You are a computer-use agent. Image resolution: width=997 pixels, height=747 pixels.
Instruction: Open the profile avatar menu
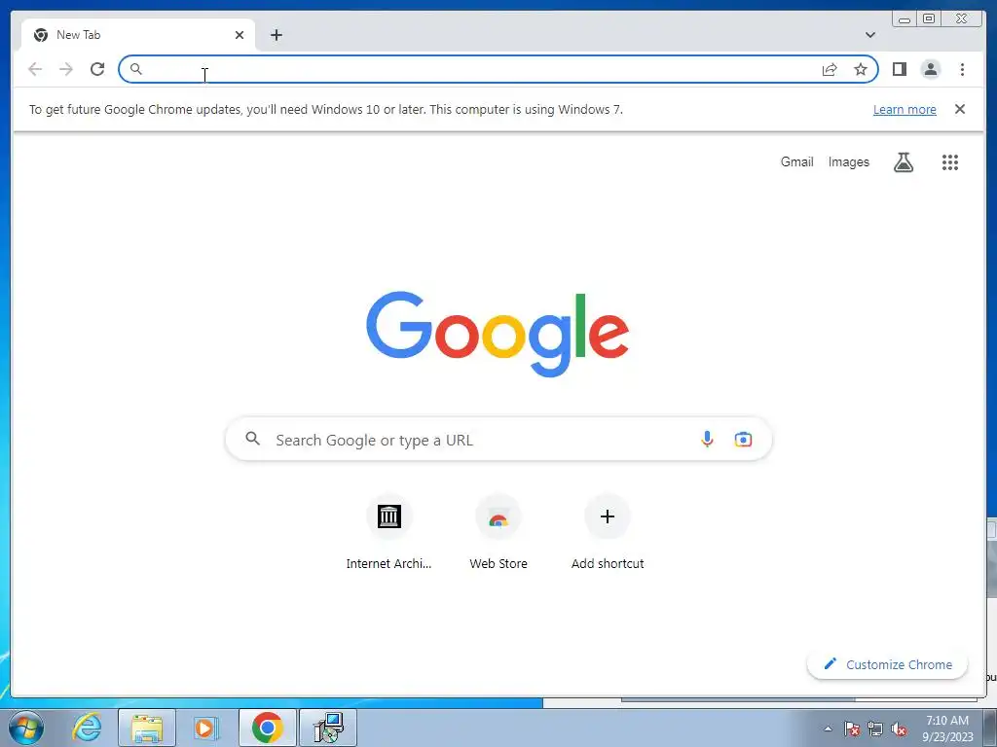[930, 69]
